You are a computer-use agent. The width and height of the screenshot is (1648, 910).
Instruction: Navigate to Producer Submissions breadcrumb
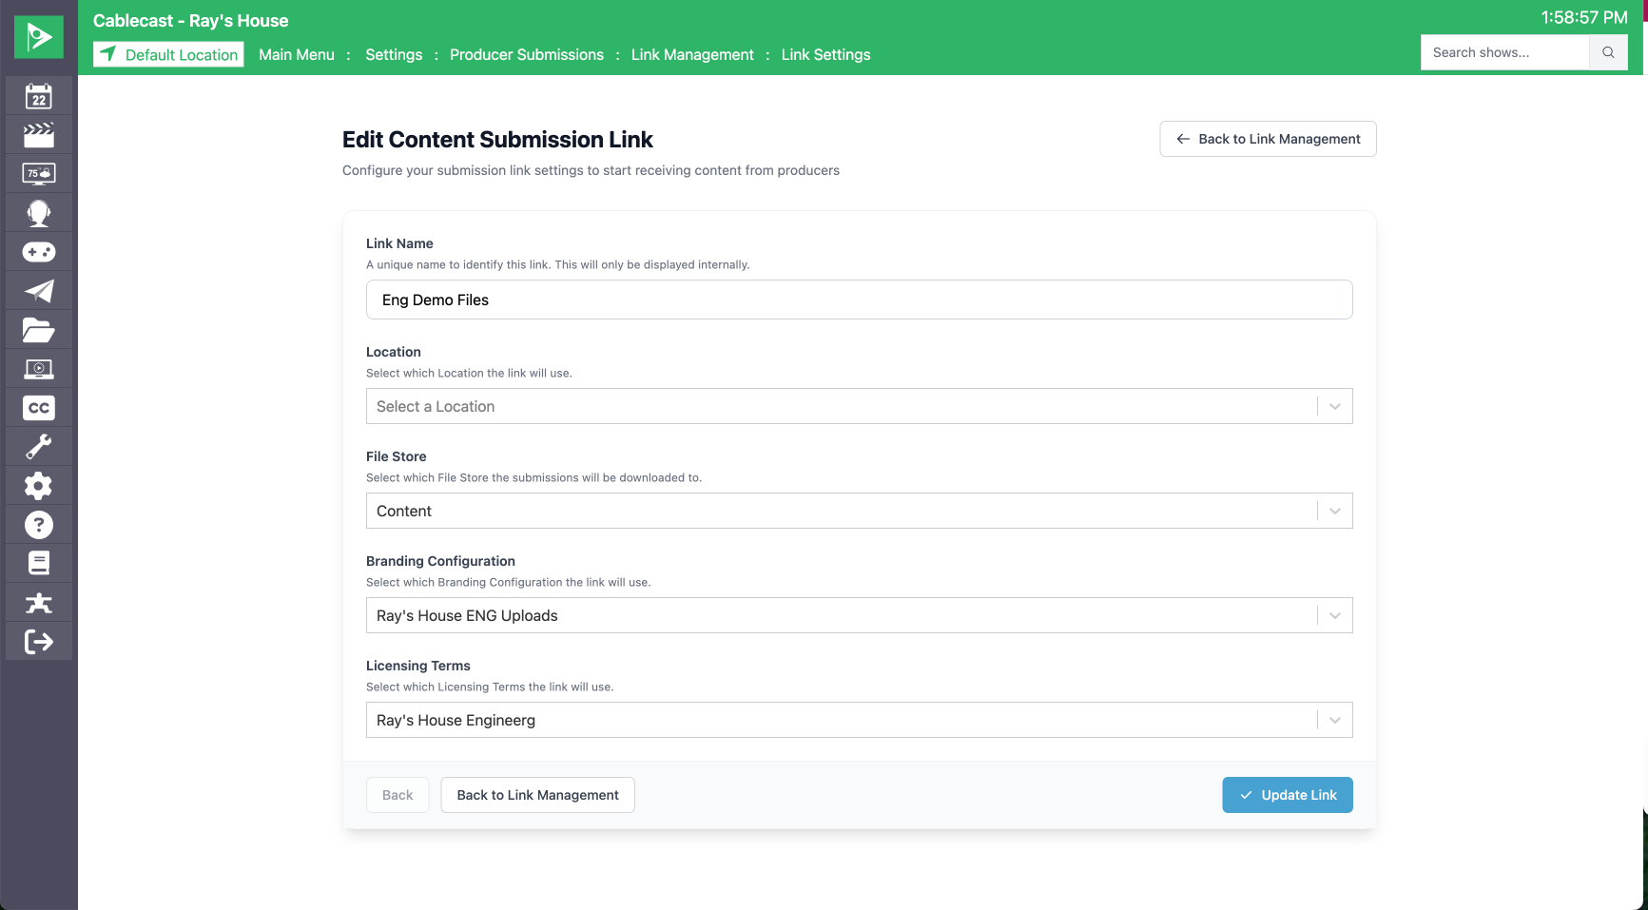527,54
